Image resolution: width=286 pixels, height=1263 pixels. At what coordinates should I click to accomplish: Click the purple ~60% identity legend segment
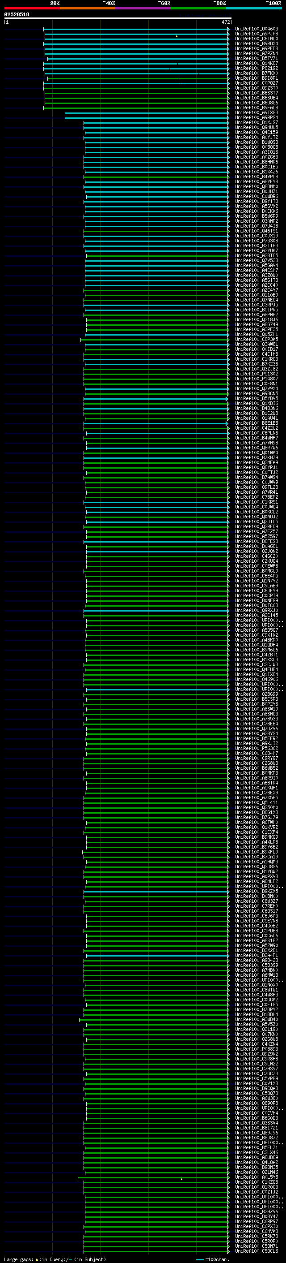pos(143,8)
